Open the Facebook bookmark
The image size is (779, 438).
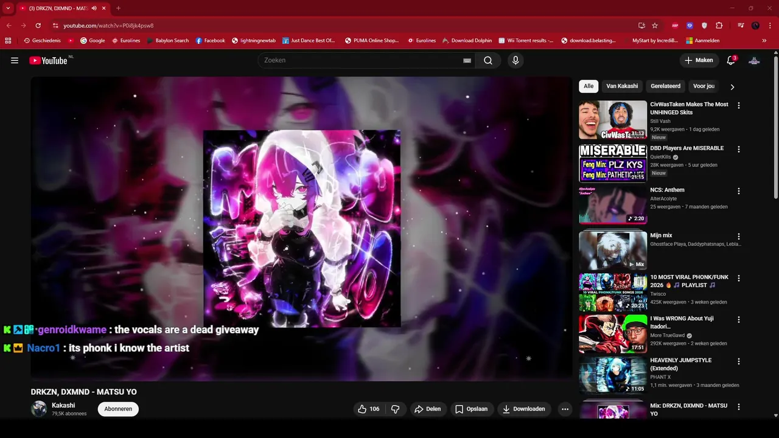(210, 41)
